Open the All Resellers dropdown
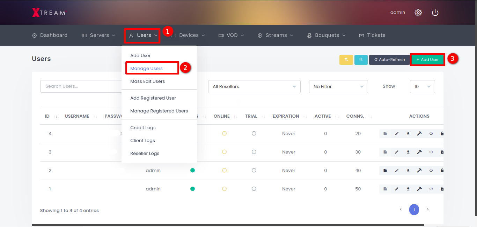The width and height of the screenshot is (477, 227). [254, 87]
